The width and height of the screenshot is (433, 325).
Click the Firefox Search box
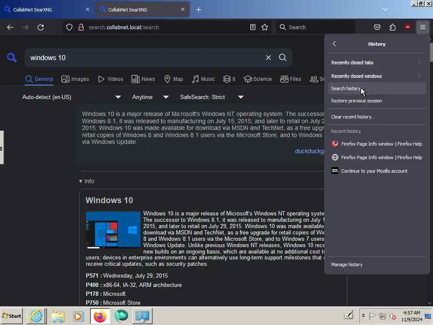coord(315,27)
